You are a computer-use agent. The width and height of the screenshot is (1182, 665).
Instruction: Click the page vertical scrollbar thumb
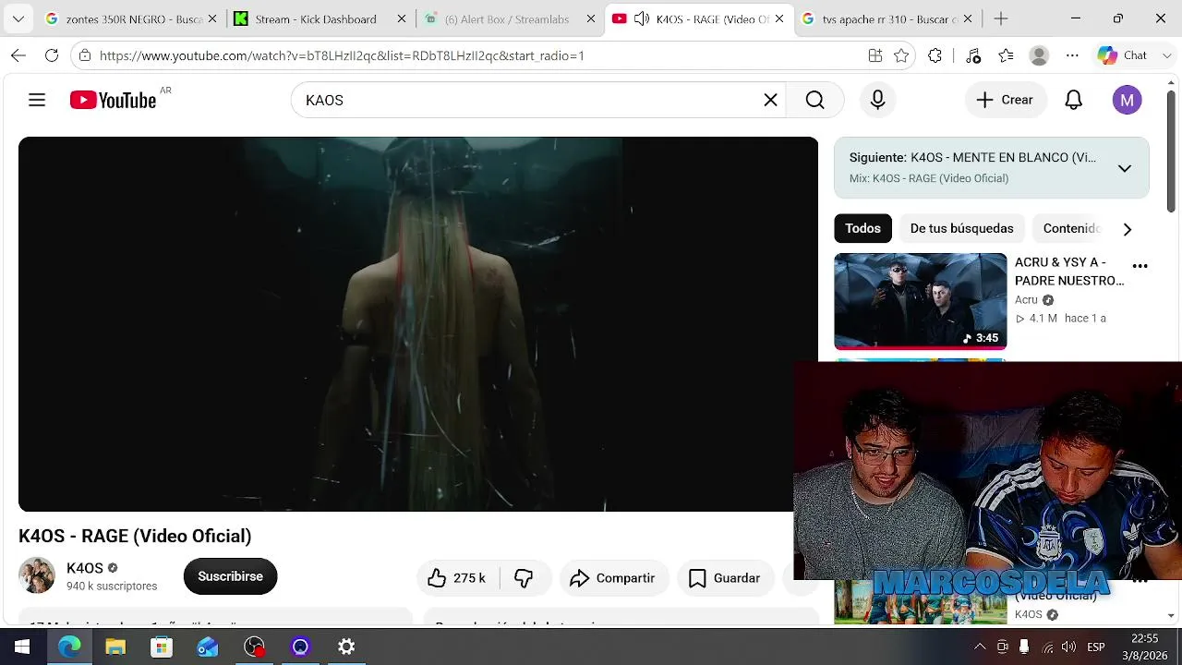click(1171, 152)
